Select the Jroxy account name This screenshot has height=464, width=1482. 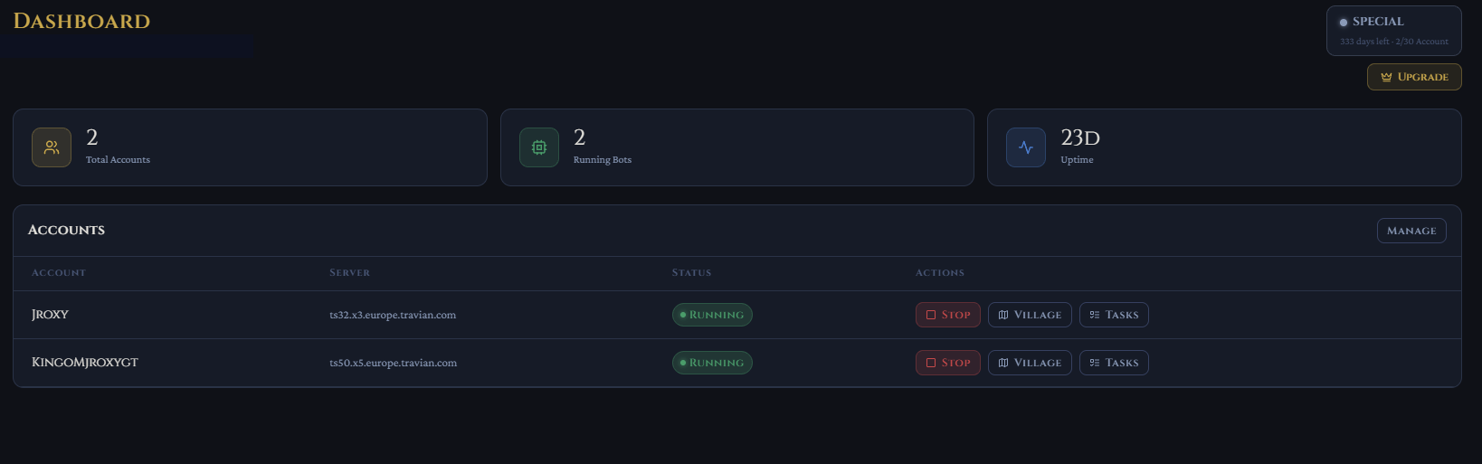tap(50, 315)
